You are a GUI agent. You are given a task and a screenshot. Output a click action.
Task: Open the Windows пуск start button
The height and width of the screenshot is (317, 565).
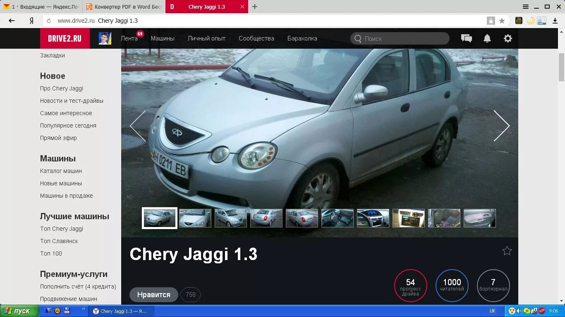click(19, 311)
